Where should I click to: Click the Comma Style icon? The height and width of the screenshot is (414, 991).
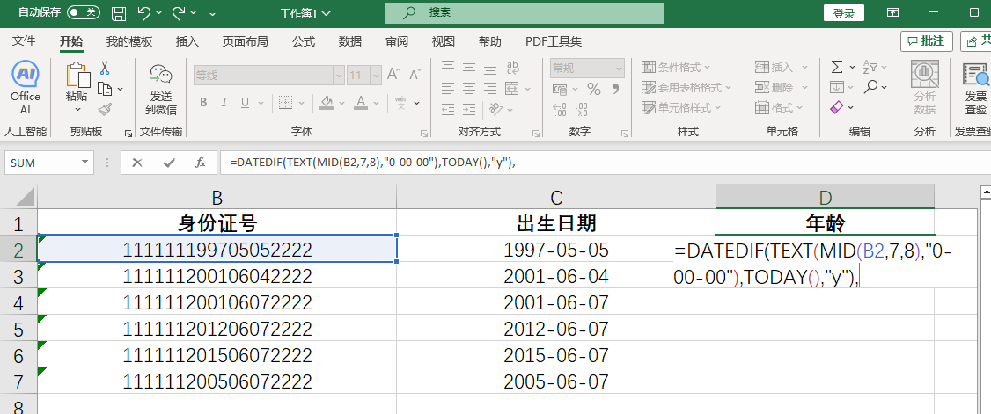tap(615, 89)
